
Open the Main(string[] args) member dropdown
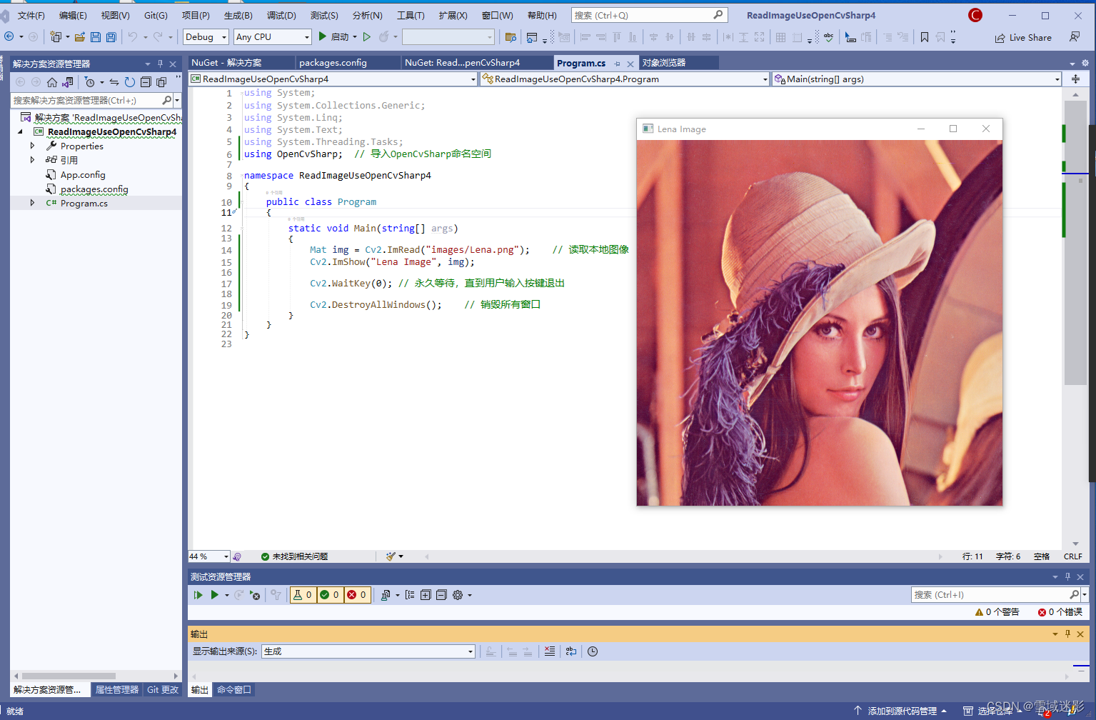(917, 79)
